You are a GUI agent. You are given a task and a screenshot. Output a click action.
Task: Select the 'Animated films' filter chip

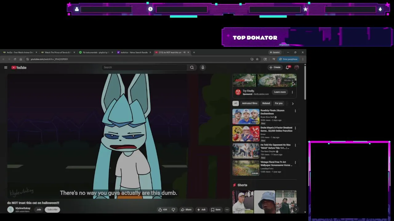tap(250, 103)
